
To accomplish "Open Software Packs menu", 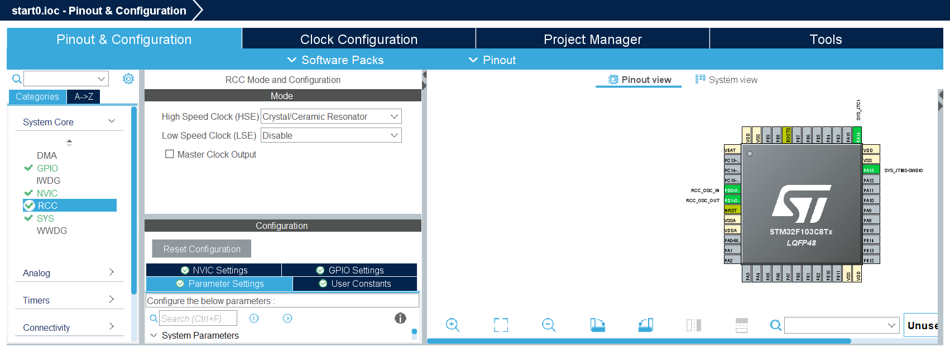I will click(335, 60).
